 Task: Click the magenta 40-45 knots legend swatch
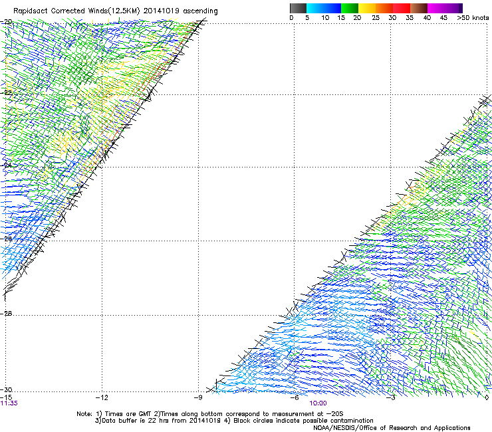coord(437,8)
